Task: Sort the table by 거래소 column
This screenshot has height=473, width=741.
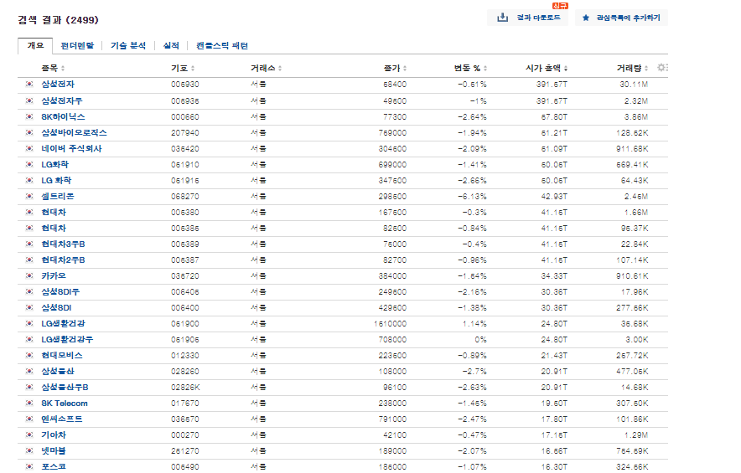Action: (266, 68)
